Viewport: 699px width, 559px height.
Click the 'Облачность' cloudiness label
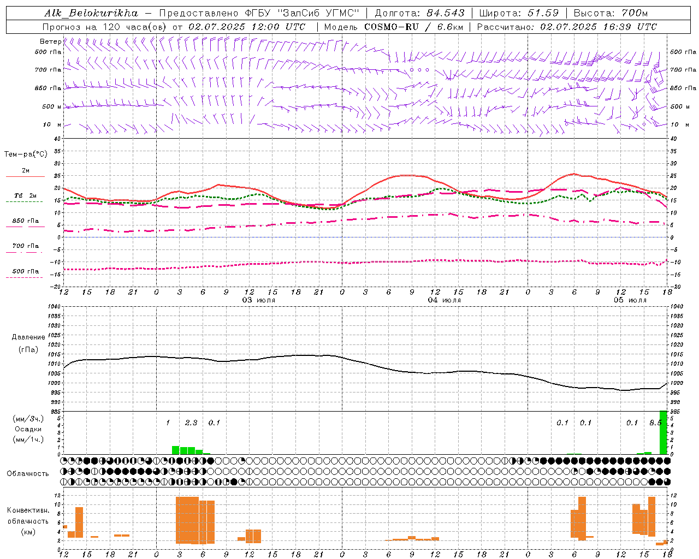(28, 474)
